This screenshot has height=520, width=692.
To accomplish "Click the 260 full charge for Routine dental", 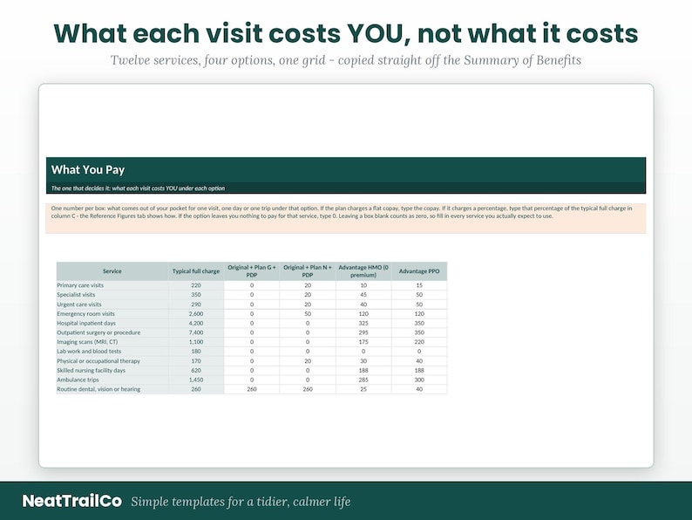I will tap(196, 389).
